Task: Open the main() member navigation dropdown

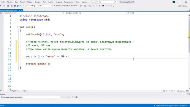Action: point(158,13)
